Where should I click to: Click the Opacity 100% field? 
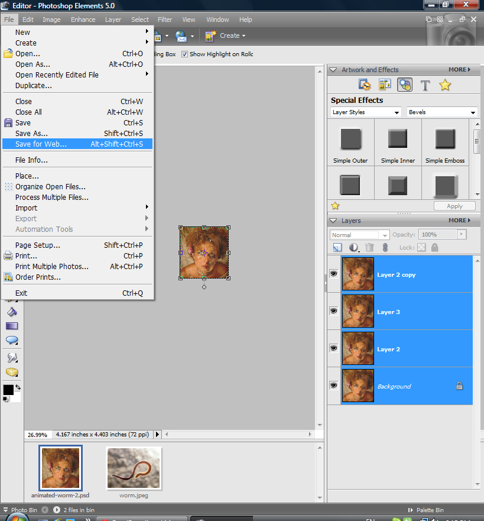point(437,235)
